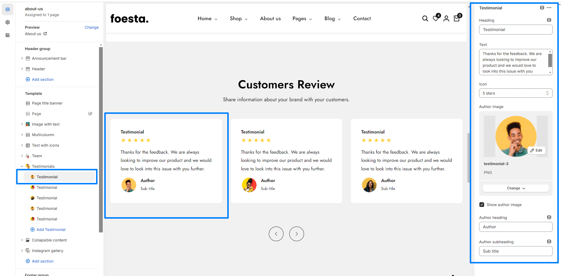This screenshot has height=276, width=562.
Task: Click the three-dots menu in Testimonial panel
Action: 549,8
